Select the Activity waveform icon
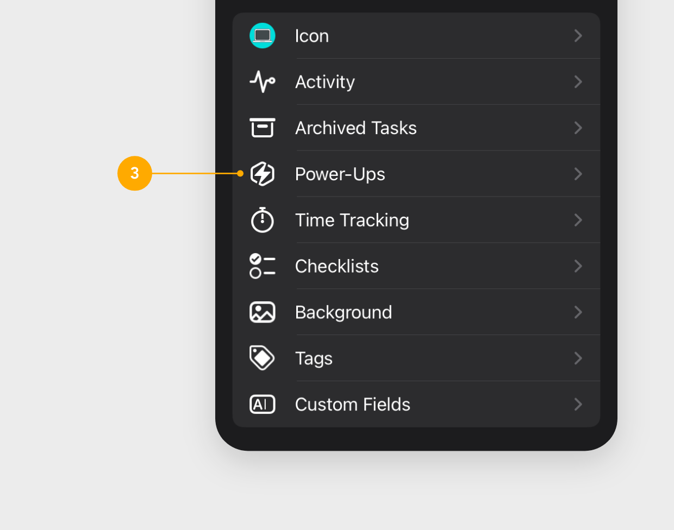674x530 pixels. click(x=263, y=81)
